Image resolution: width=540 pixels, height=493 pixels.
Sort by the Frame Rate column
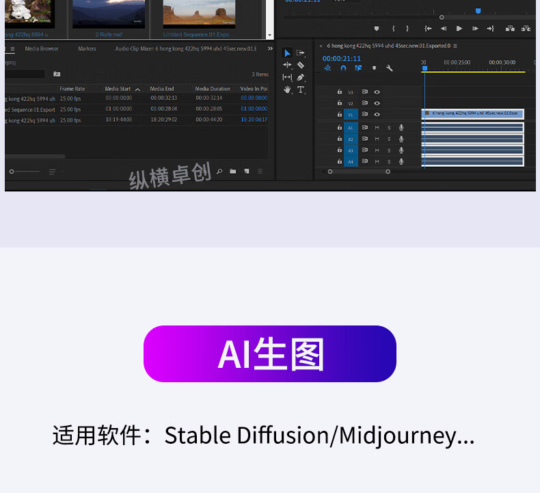point(72,88)
